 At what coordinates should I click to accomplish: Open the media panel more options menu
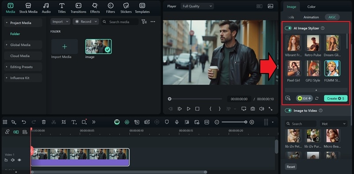(153, 22)
